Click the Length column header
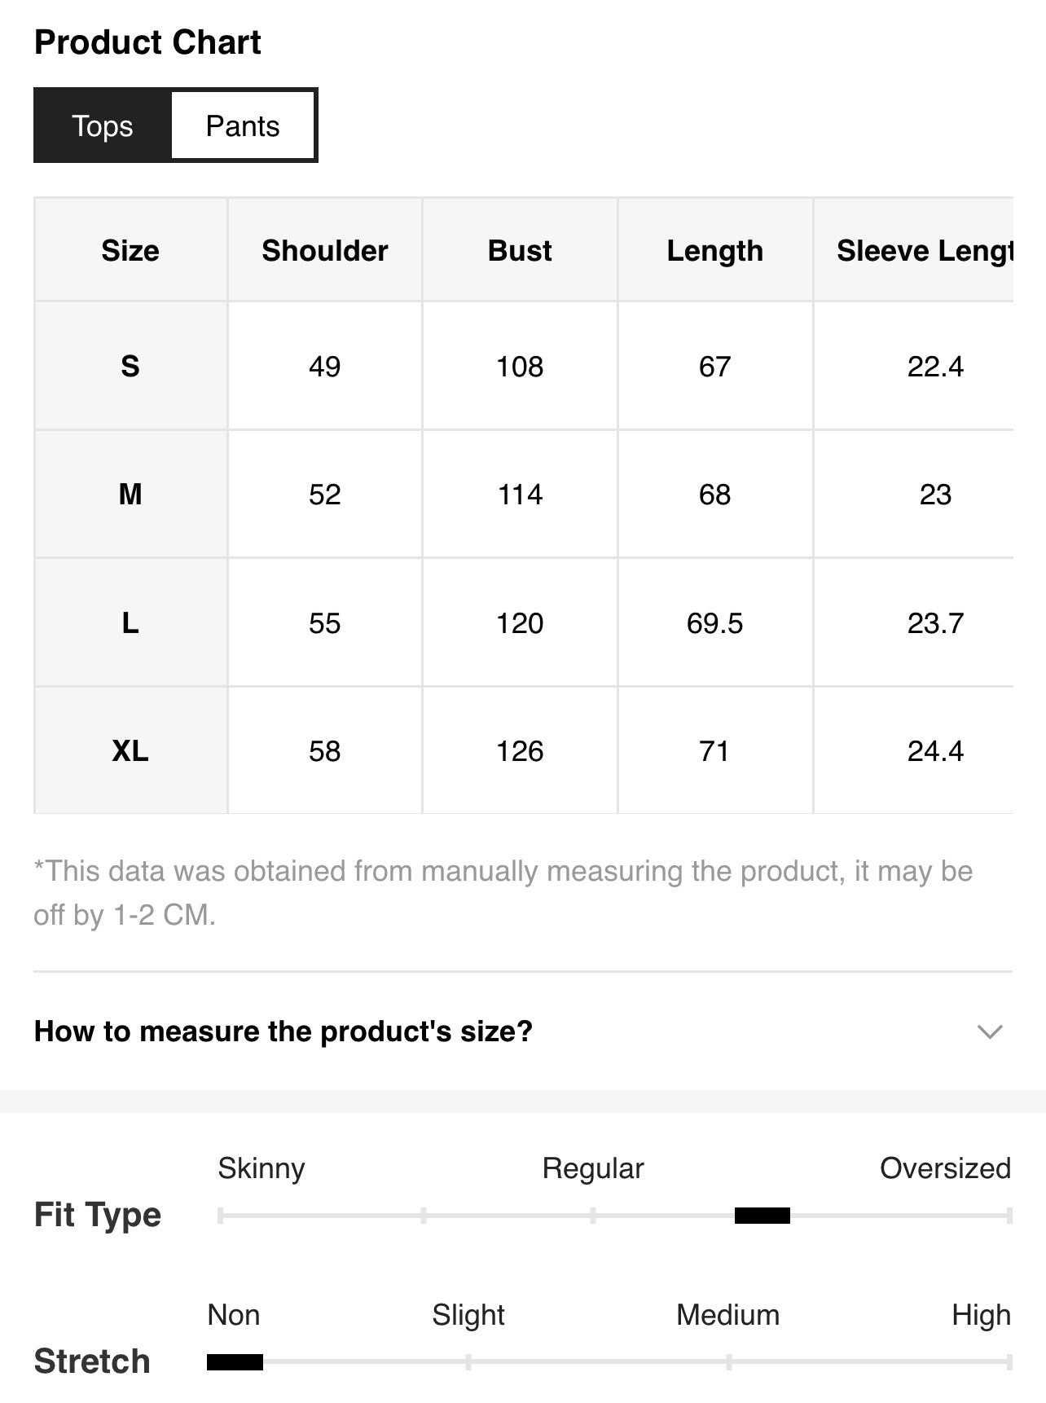 pyautogui.click(x=715, y=250)
